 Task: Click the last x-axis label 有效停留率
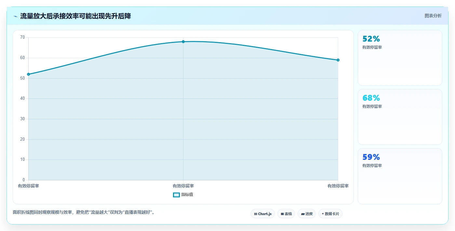pyautogui.click(x=338, y=186)
